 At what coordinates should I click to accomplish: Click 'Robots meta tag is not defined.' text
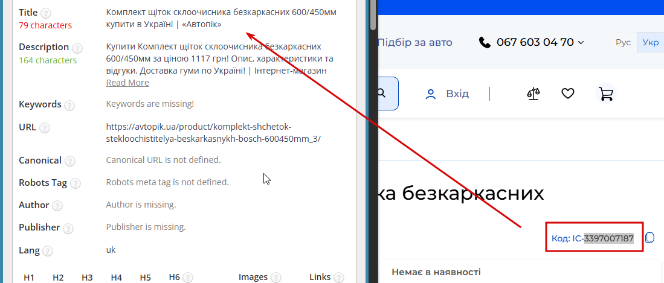167,182
